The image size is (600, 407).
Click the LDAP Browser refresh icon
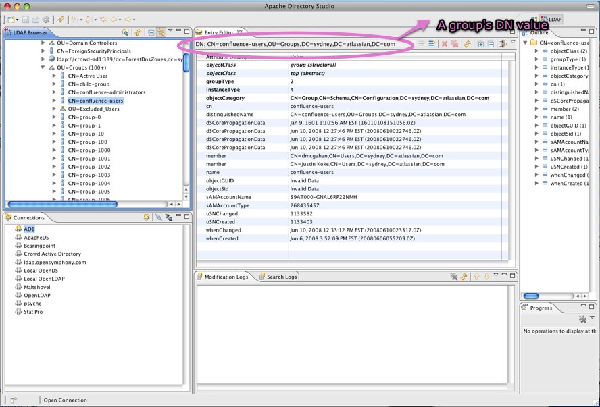click(x=138, y=32)
